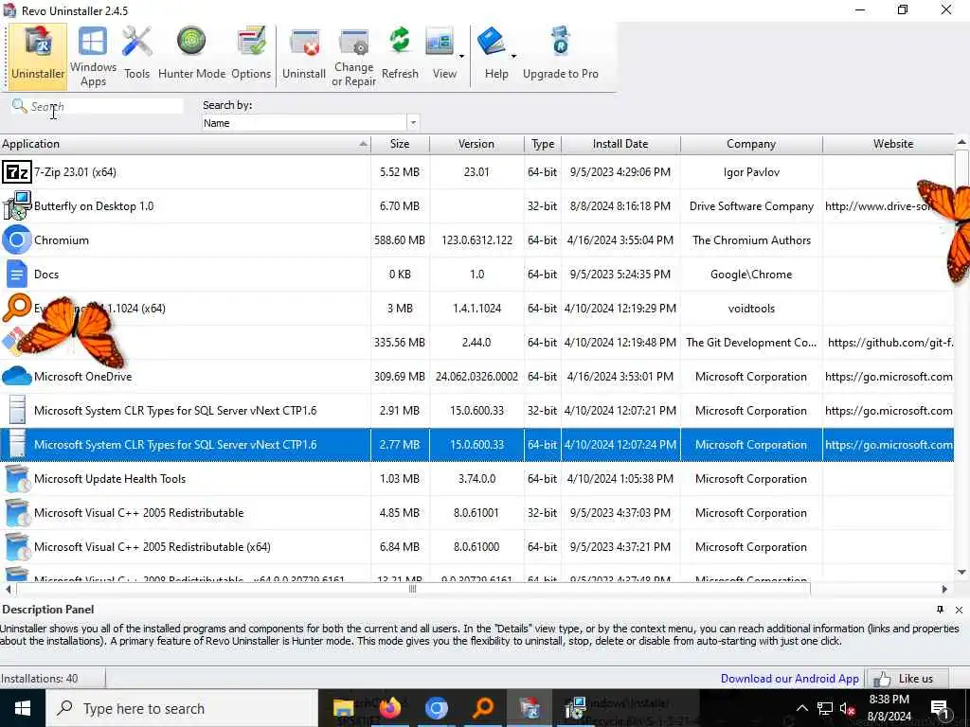Select the Chromium application icon
The width and height of the screenshot is (970, 727).
(x=17, y=239)
